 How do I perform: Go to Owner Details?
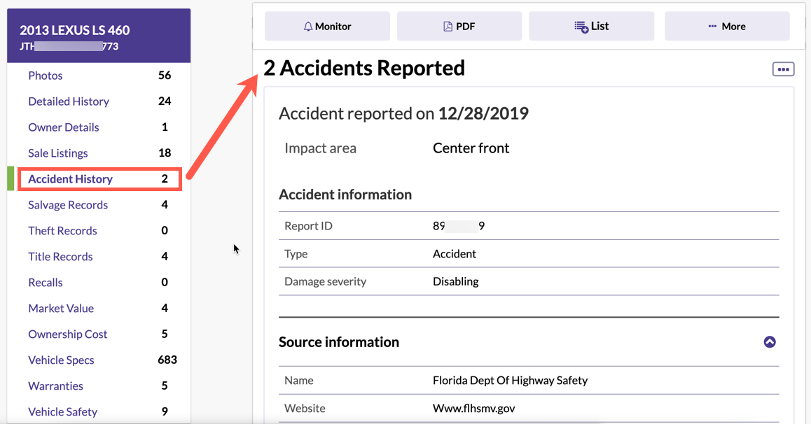63,127
